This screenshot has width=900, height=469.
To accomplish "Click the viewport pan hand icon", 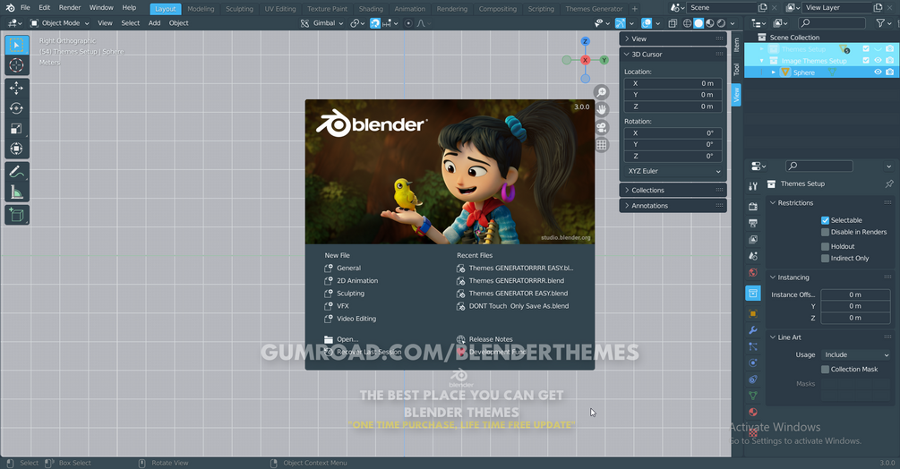I will pyautogui.click(x=601, y=109).
